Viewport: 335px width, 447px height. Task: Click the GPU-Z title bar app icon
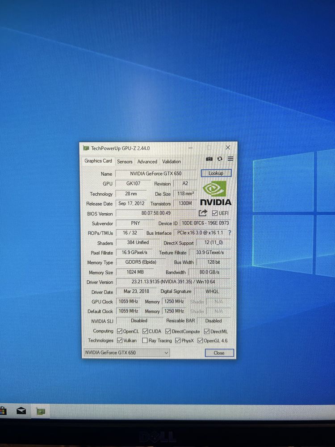pos(86,148)
